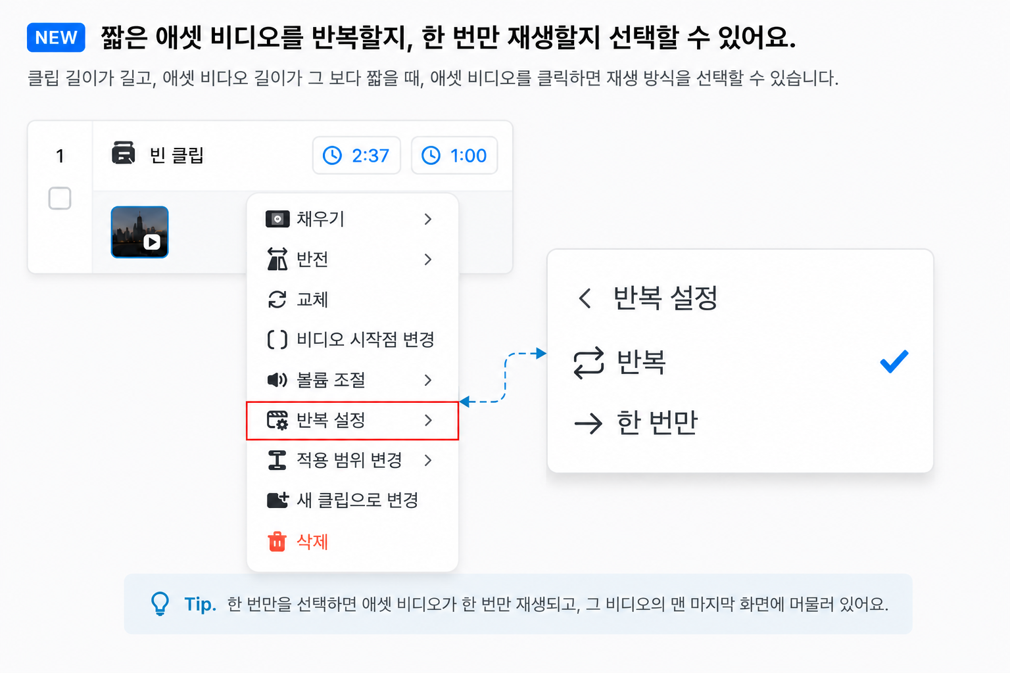This screenshot has width=1010, height=673.
Task: Expand the 적용 범위 변경 submenu chevron
Action: pyautogui.click(x=428, y=460)
